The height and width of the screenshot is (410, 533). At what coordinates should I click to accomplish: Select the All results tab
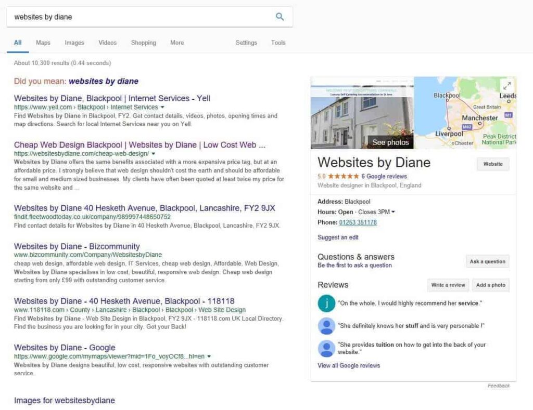pos(18,43)
